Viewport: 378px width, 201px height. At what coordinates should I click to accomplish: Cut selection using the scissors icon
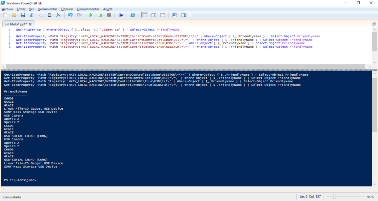(x=31, y=15)
